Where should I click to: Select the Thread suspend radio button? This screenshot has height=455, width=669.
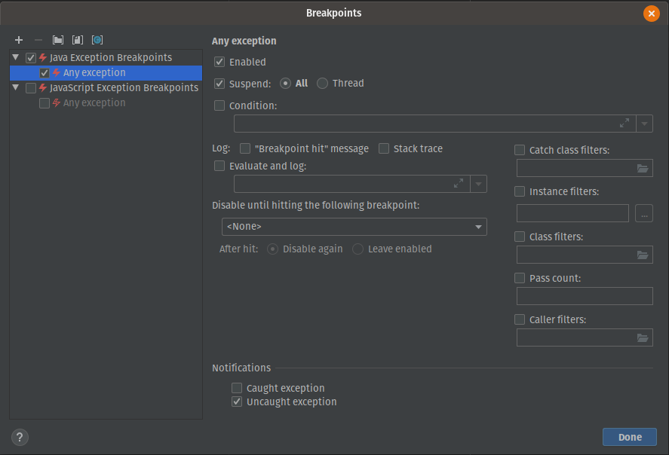click(322, 84)
